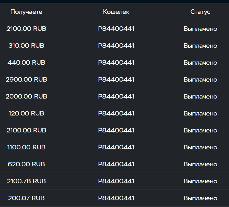Image resolution: width=229 pixels, height=207 pixels.
Task: Click Выплачено status in the 200.07 RUB row
Action: coord(200,198)
